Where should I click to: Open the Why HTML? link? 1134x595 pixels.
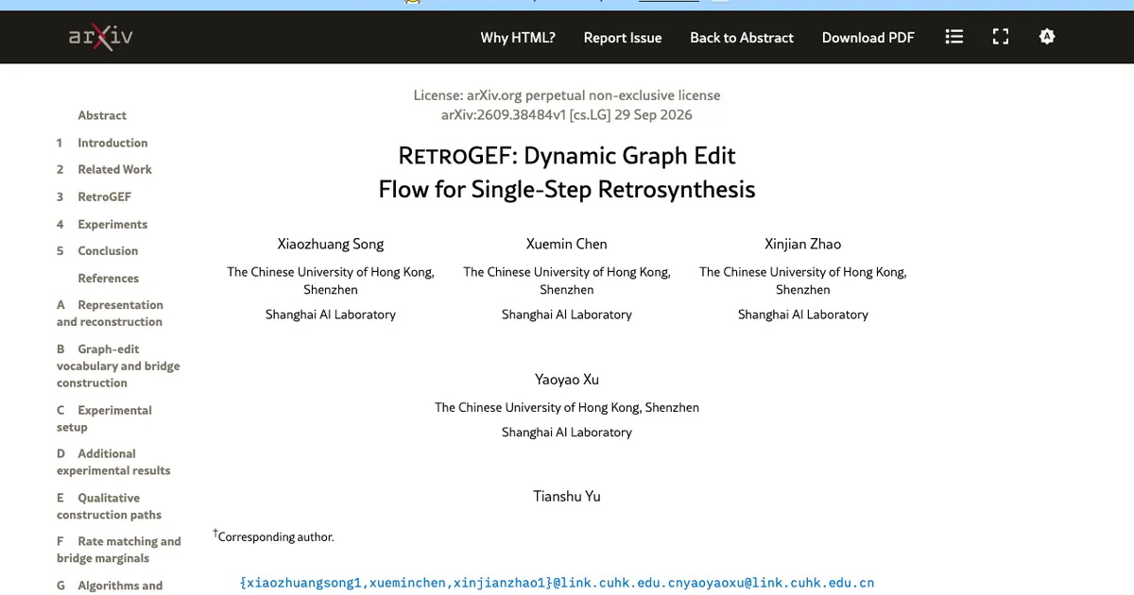[x=518, y=38]
